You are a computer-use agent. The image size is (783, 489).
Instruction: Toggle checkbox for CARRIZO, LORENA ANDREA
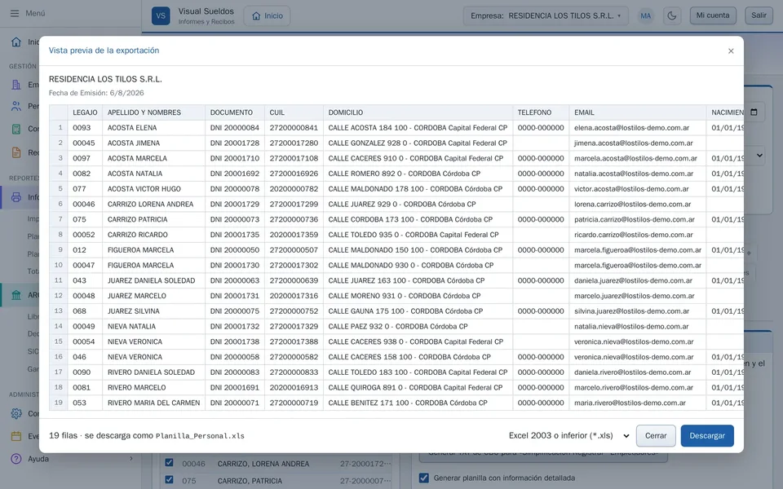pyautogui.click(x=170, y=463)
